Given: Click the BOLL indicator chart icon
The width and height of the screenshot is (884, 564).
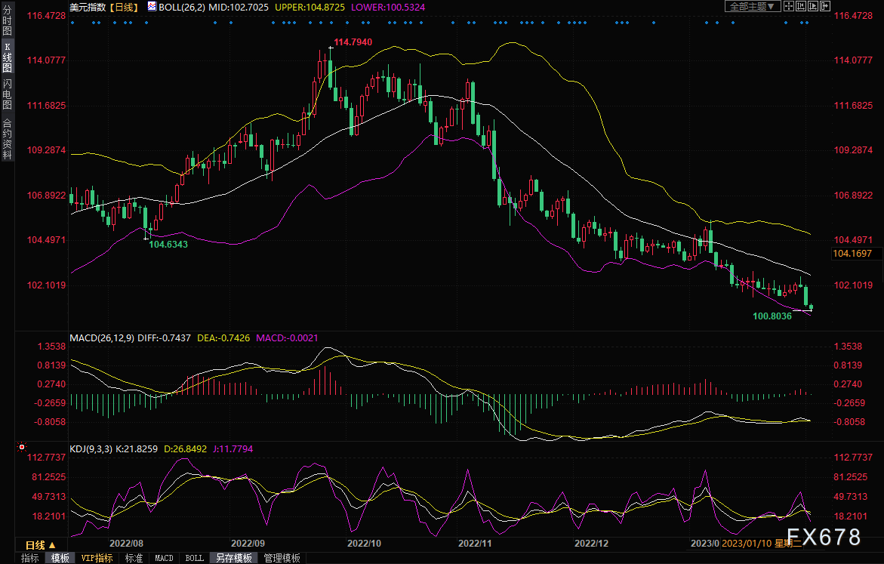Looking at the screenshot, I should tap(152, 6).
